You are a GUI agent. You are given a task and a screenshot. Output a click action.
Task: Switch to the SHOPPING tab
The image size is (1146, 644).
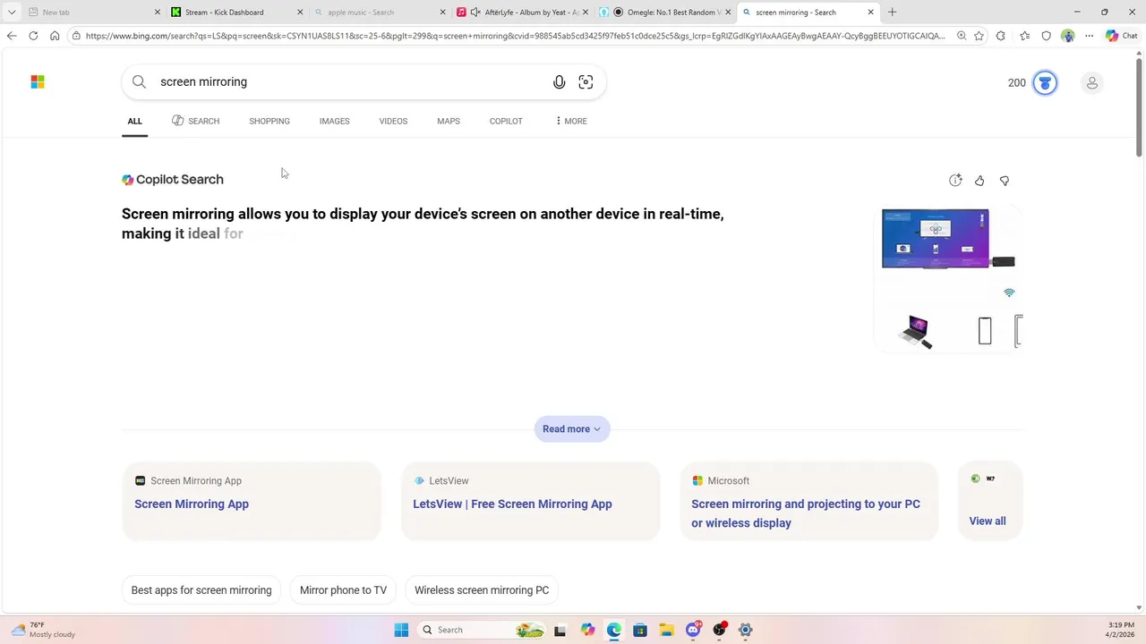(x=269, y=121)
